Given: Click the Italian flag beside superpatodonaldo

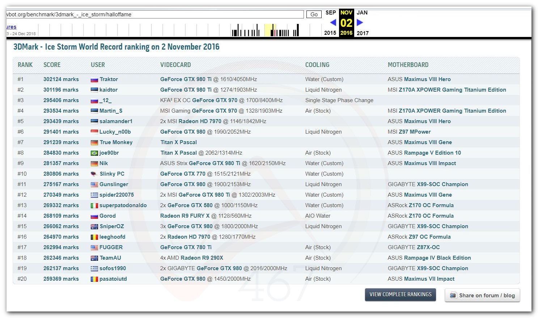Looking at the screenshot, I should tap(94, 206).
